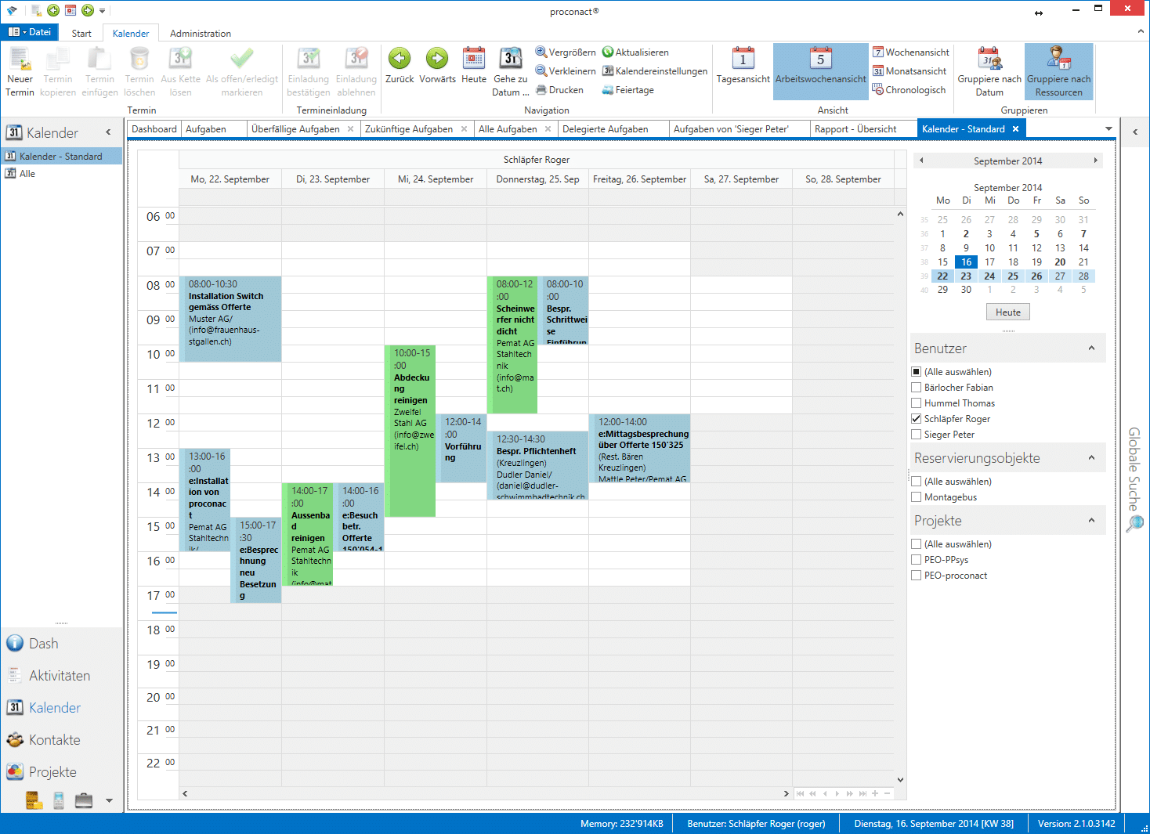1150x834 pixels.
Task: Collapse the Reservierungsobjekte section
Action: point(1091,458)
